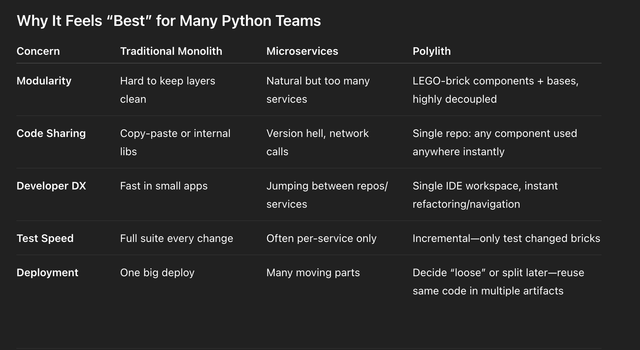Select 'Many moving parts' cell

[x=313, y=273]
